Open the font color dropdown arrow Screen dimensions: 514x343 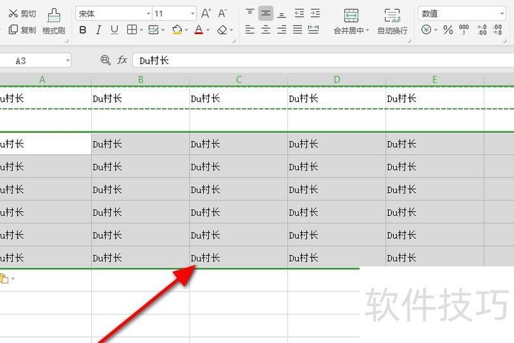[208, 30]
